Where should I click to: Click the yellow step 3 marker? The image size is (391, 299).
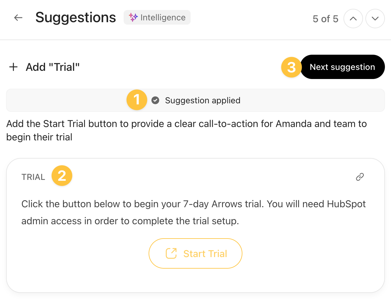[291, 67]
